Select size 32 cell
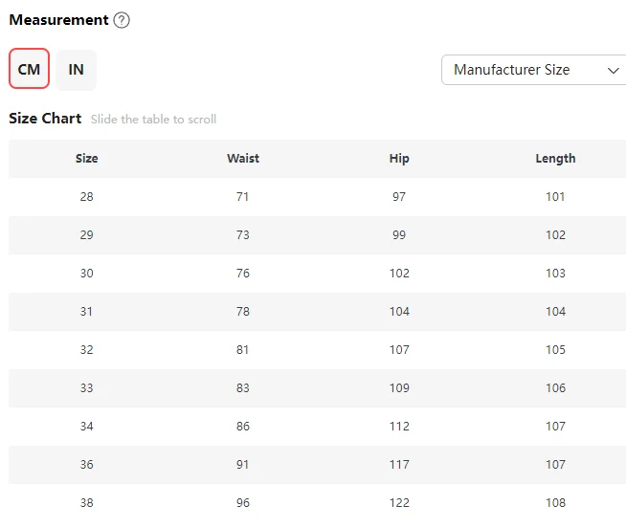 coord(87,350)
